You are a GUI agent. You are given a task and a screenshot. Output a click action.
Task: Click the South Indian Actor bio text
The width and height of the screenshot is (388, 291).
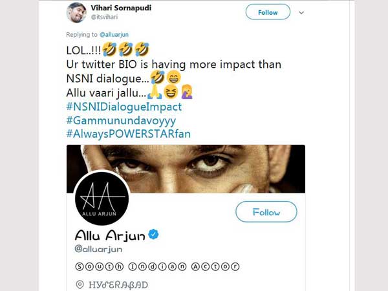pyautogui.click(x=157, y=266)
